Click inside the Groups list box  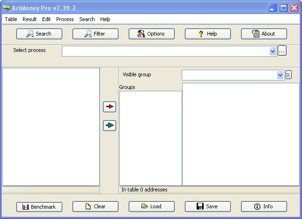click(150, 138)
